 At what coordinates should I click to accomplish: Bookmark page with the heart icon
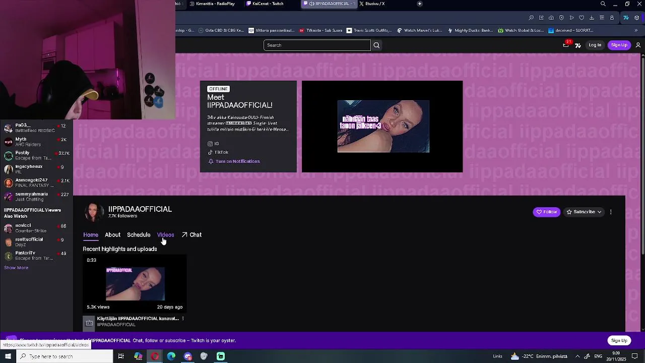[x=582, y=18]
